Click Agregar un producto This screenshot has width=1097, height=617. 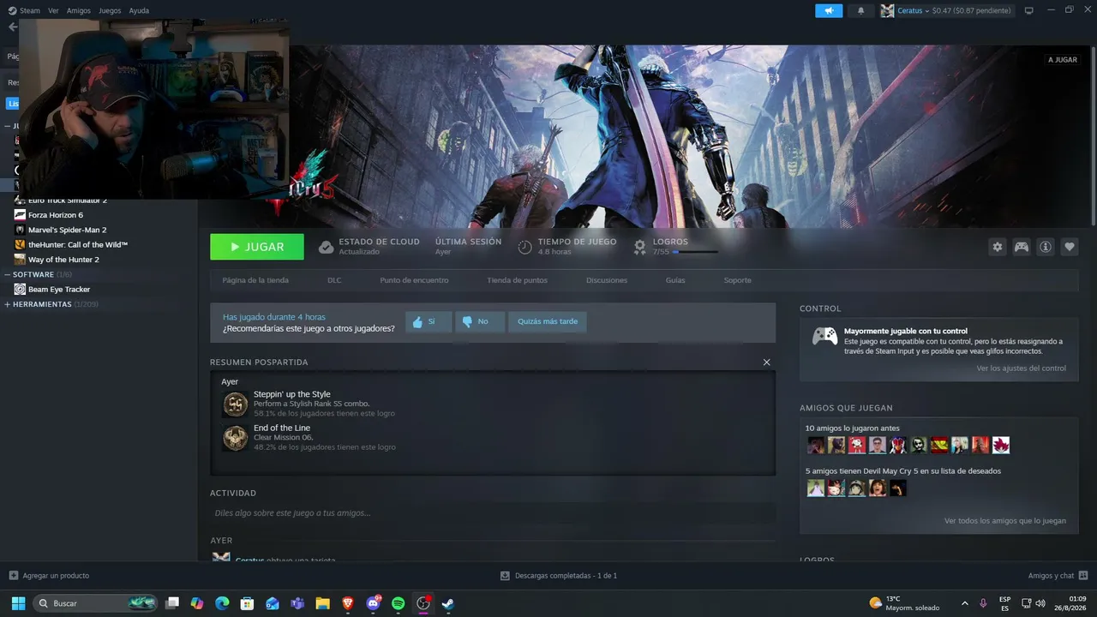[x=49, y=576]
